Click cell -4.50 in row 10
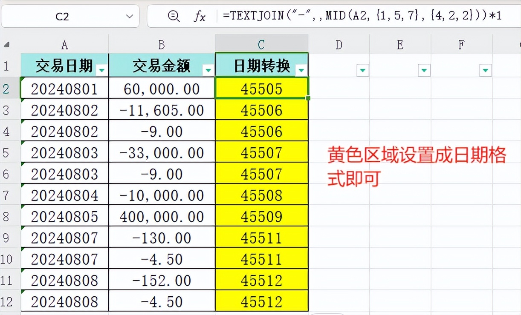The width and height of the screenshot is (521, 315). click(162, 258)
